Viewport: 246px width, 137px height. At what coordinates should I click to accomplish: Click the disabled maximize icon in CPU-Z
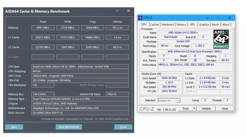click(218, 18)
